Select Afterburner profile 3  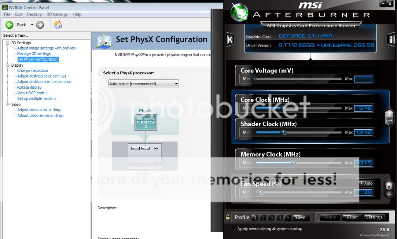click(x=271, y=217)
